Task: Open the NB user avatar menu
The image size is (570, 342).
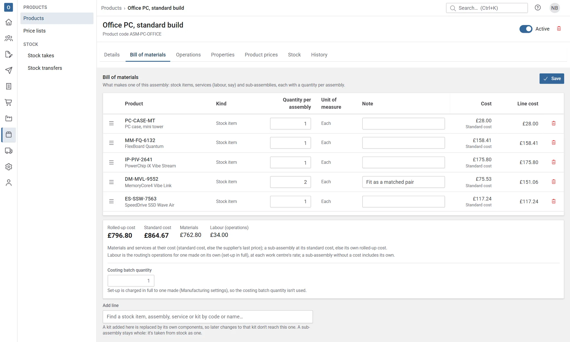Action: (554, 8)
